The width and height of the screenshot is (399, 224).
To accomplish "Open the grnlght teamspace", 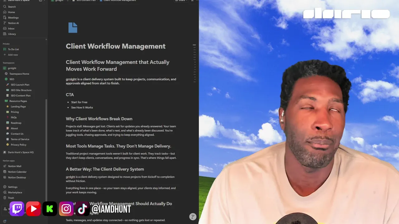I will click(x=12, y=68).
